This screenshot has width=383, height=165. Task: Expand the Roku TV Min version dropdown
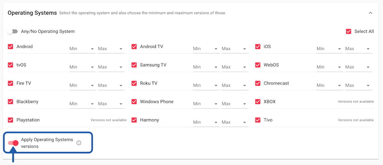pos(206,85)
